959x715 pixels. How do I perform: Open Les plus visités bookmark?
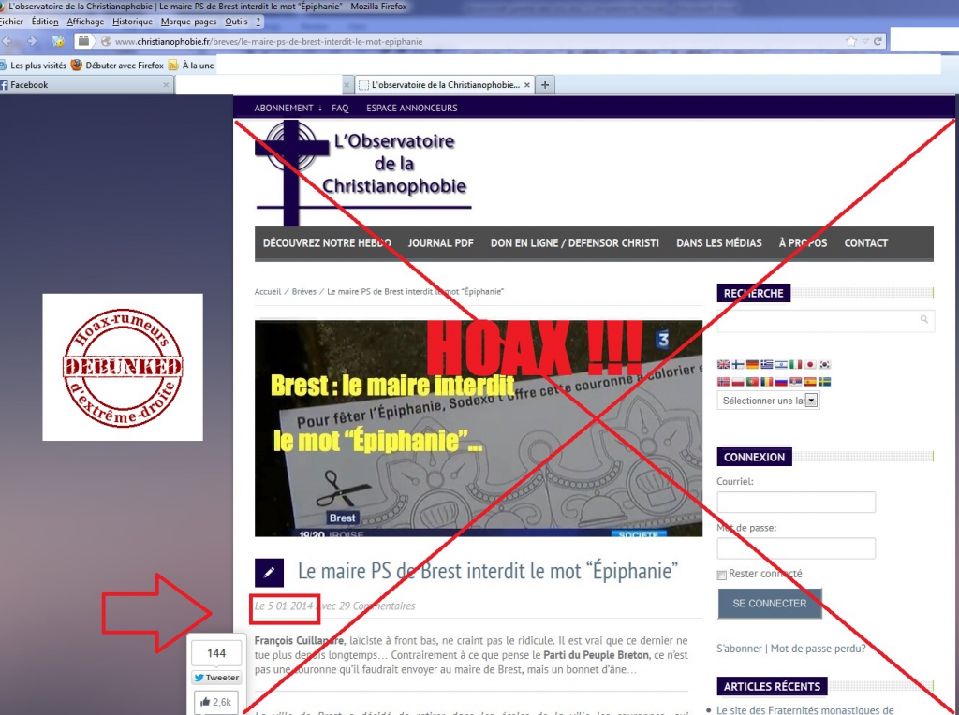point(33,66)
